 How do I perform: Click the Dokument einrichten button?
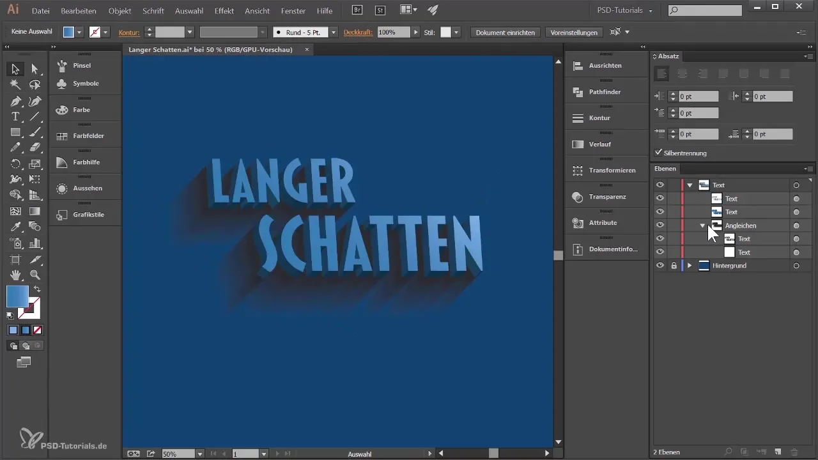click(505, 32)
